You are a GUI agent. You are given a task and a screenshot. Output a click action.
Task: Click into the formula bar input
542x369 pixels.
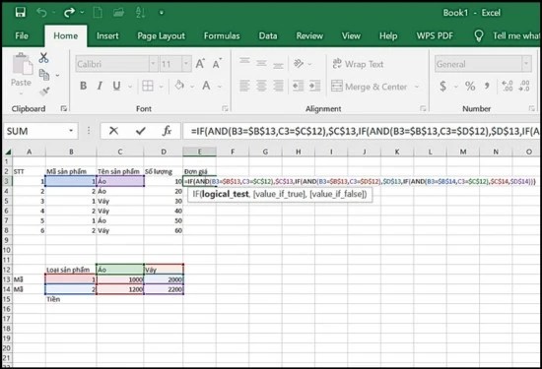click(x=362, y=131)
